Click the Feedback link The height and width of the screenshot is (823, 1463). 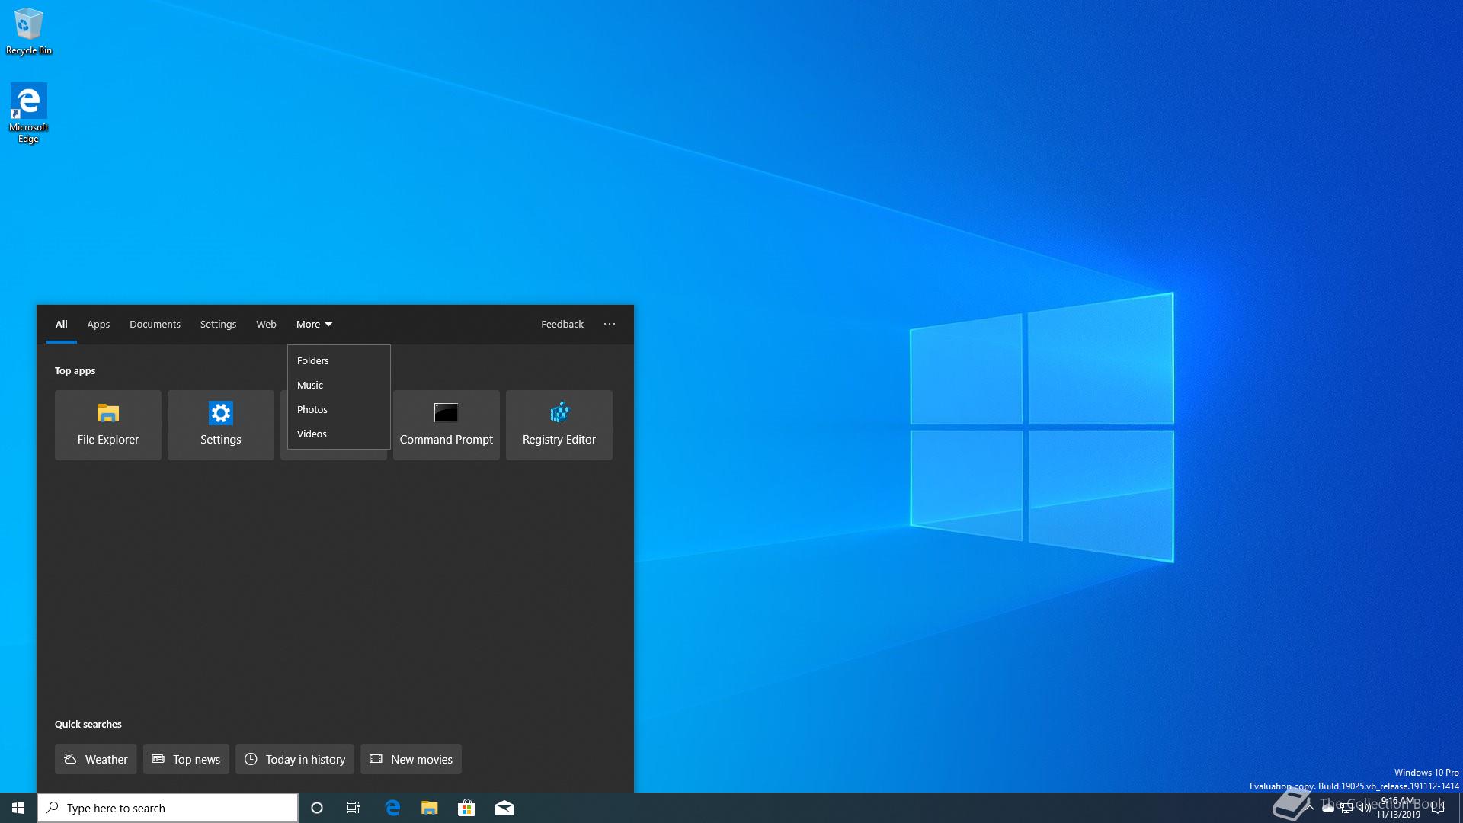click(x=562, y=324)
